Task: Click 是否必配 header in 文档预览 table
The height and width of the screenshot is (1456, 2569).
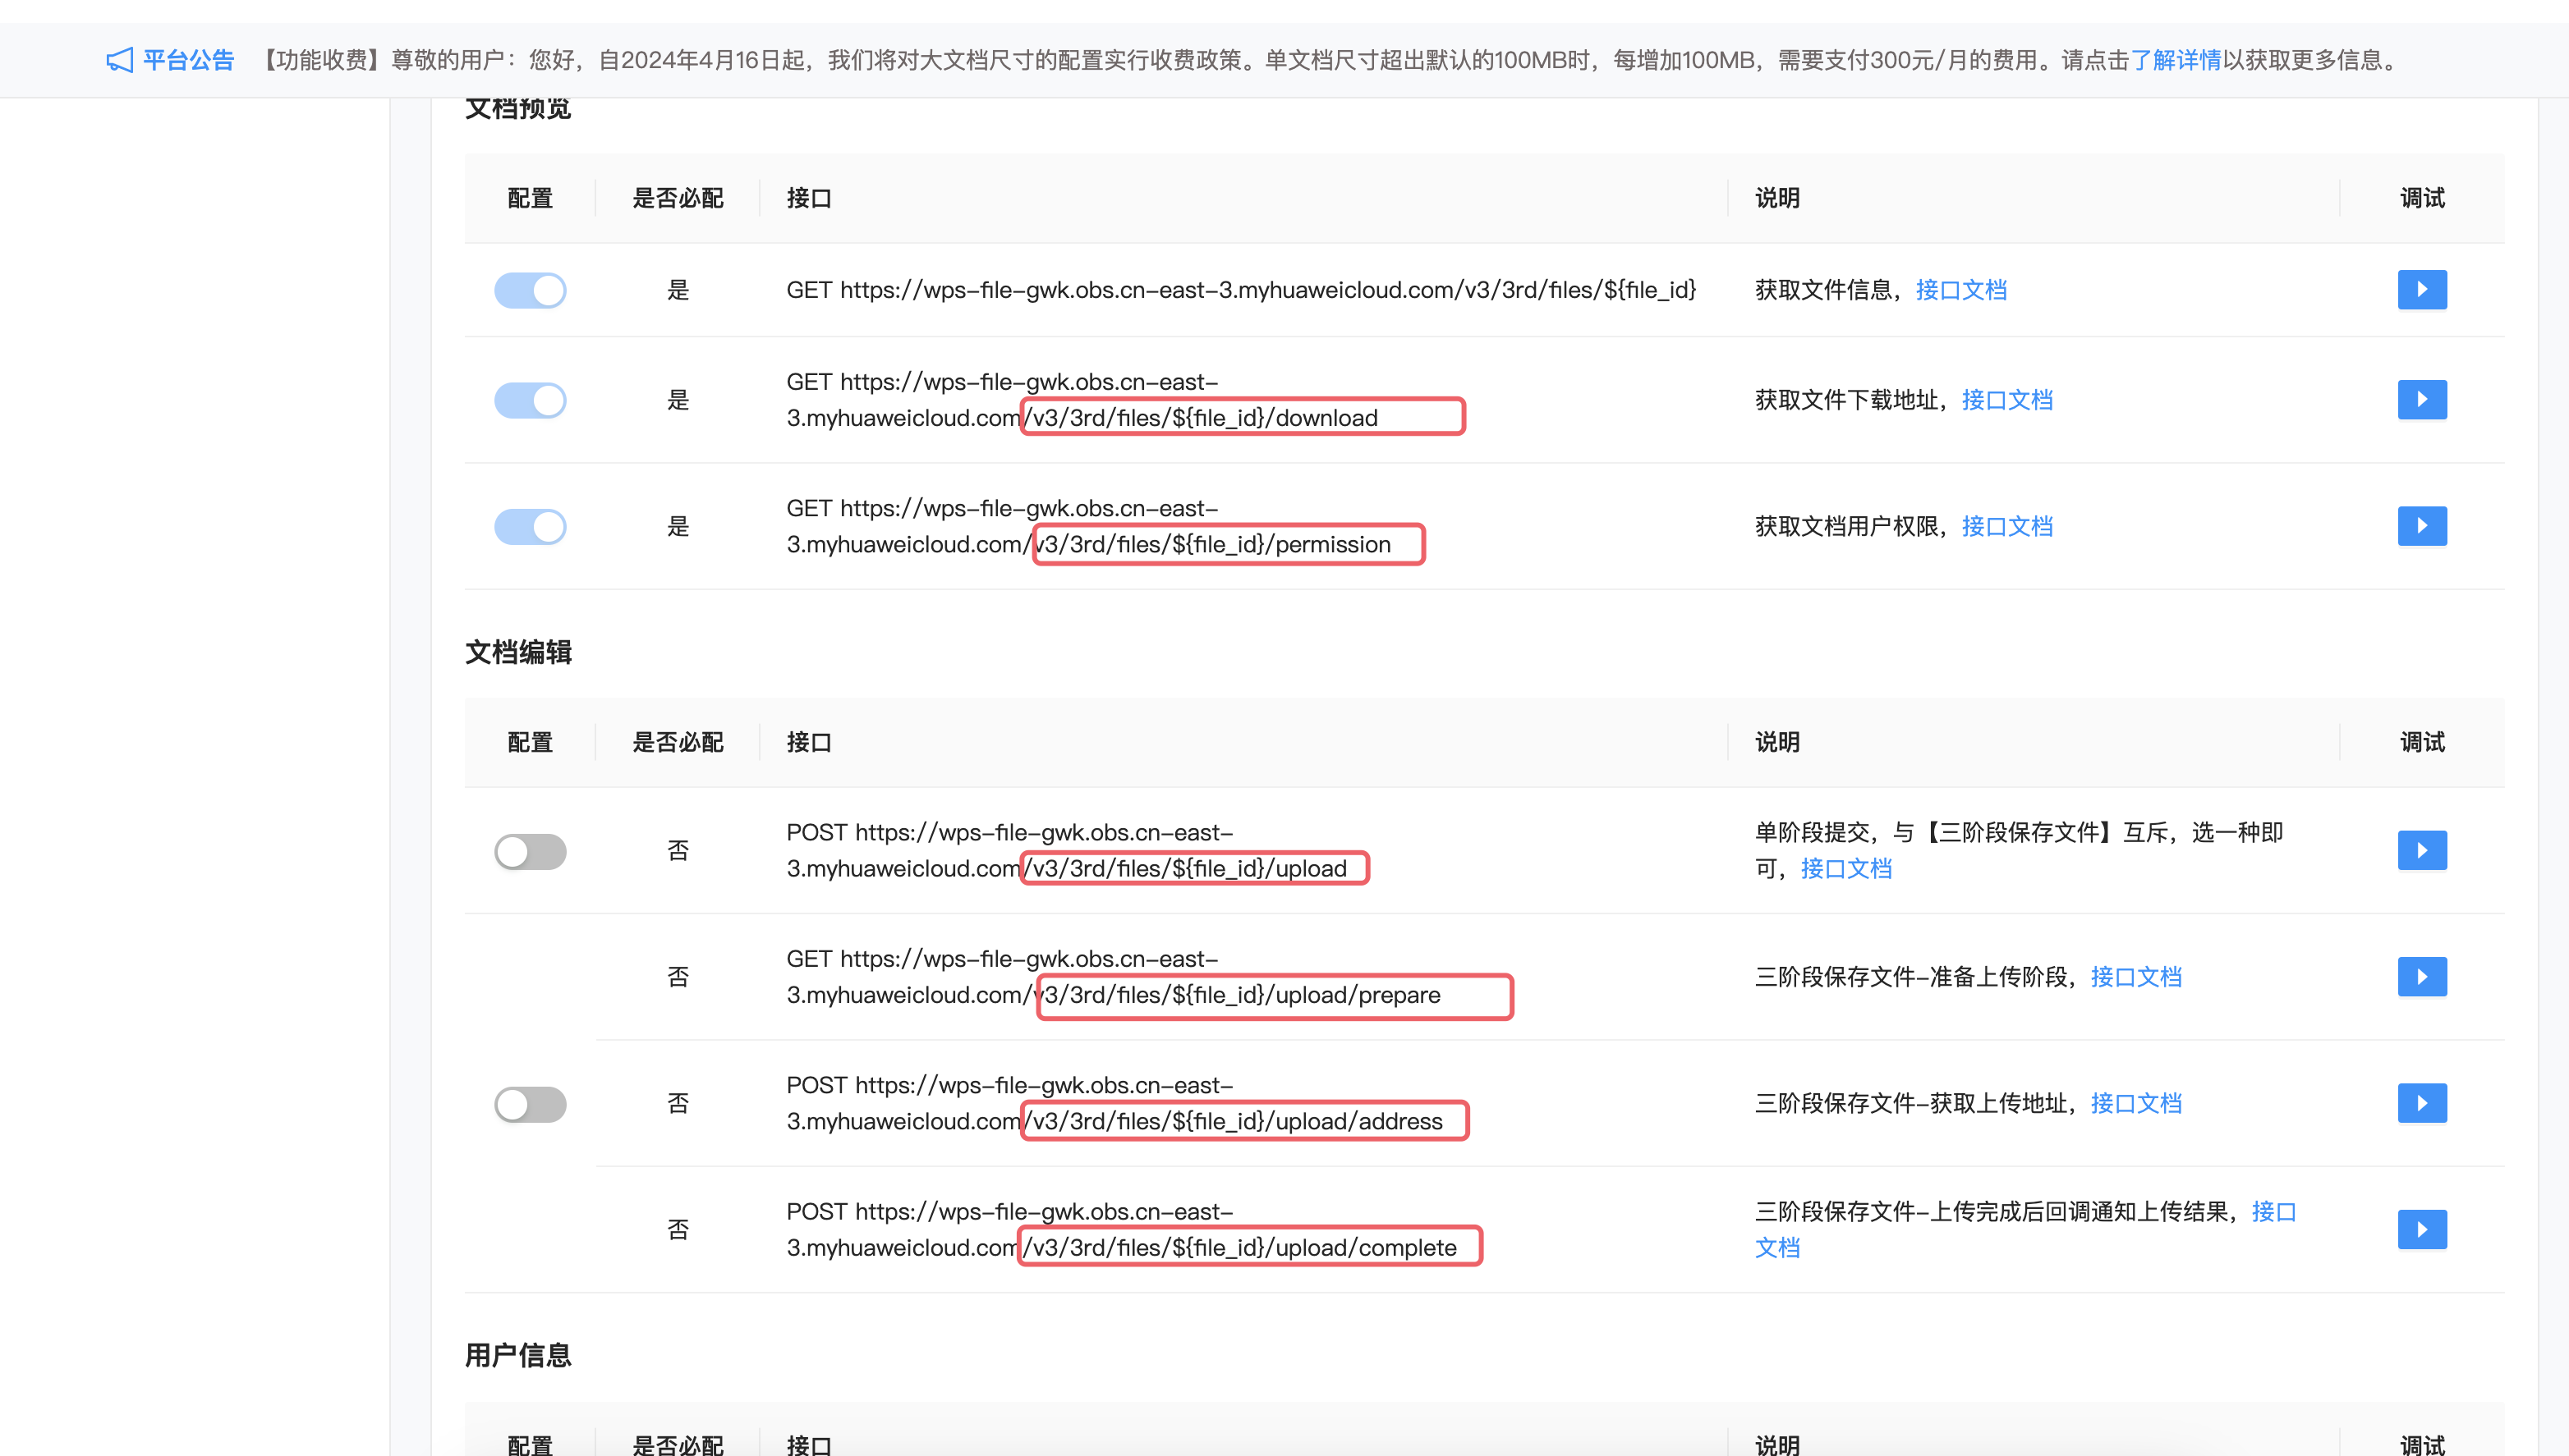Action: pyautogui.click(x=678, y=198)
